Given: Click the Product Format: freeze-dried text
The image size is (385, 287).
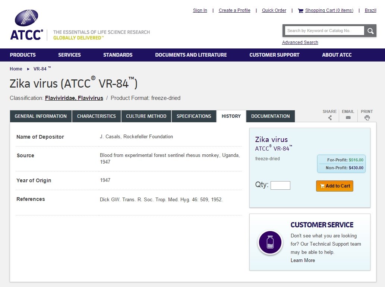Looking at the screenshot, I should click(x=145, y=98).
